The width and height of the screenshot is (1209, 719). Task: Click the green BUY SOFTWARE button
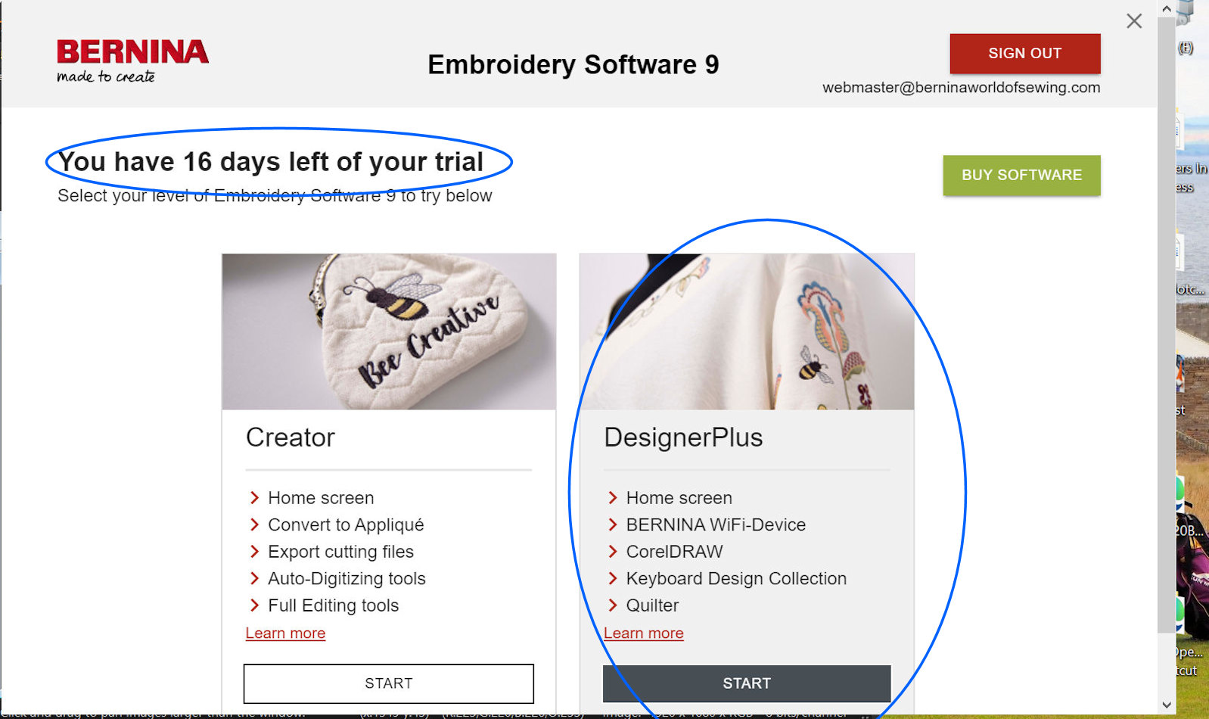(x=1021, y=175)
